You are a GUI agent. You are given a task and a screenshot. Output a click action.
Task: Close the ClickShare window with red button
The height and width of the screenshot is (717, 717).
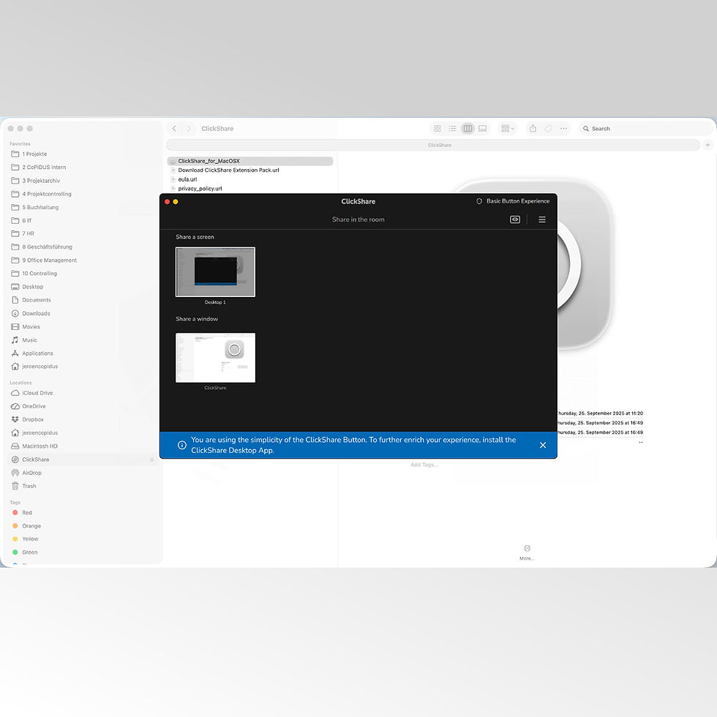point(168,202)
